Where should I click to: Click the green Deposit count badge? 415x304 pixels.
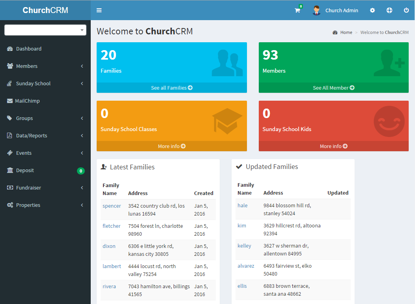coord(80,171)
